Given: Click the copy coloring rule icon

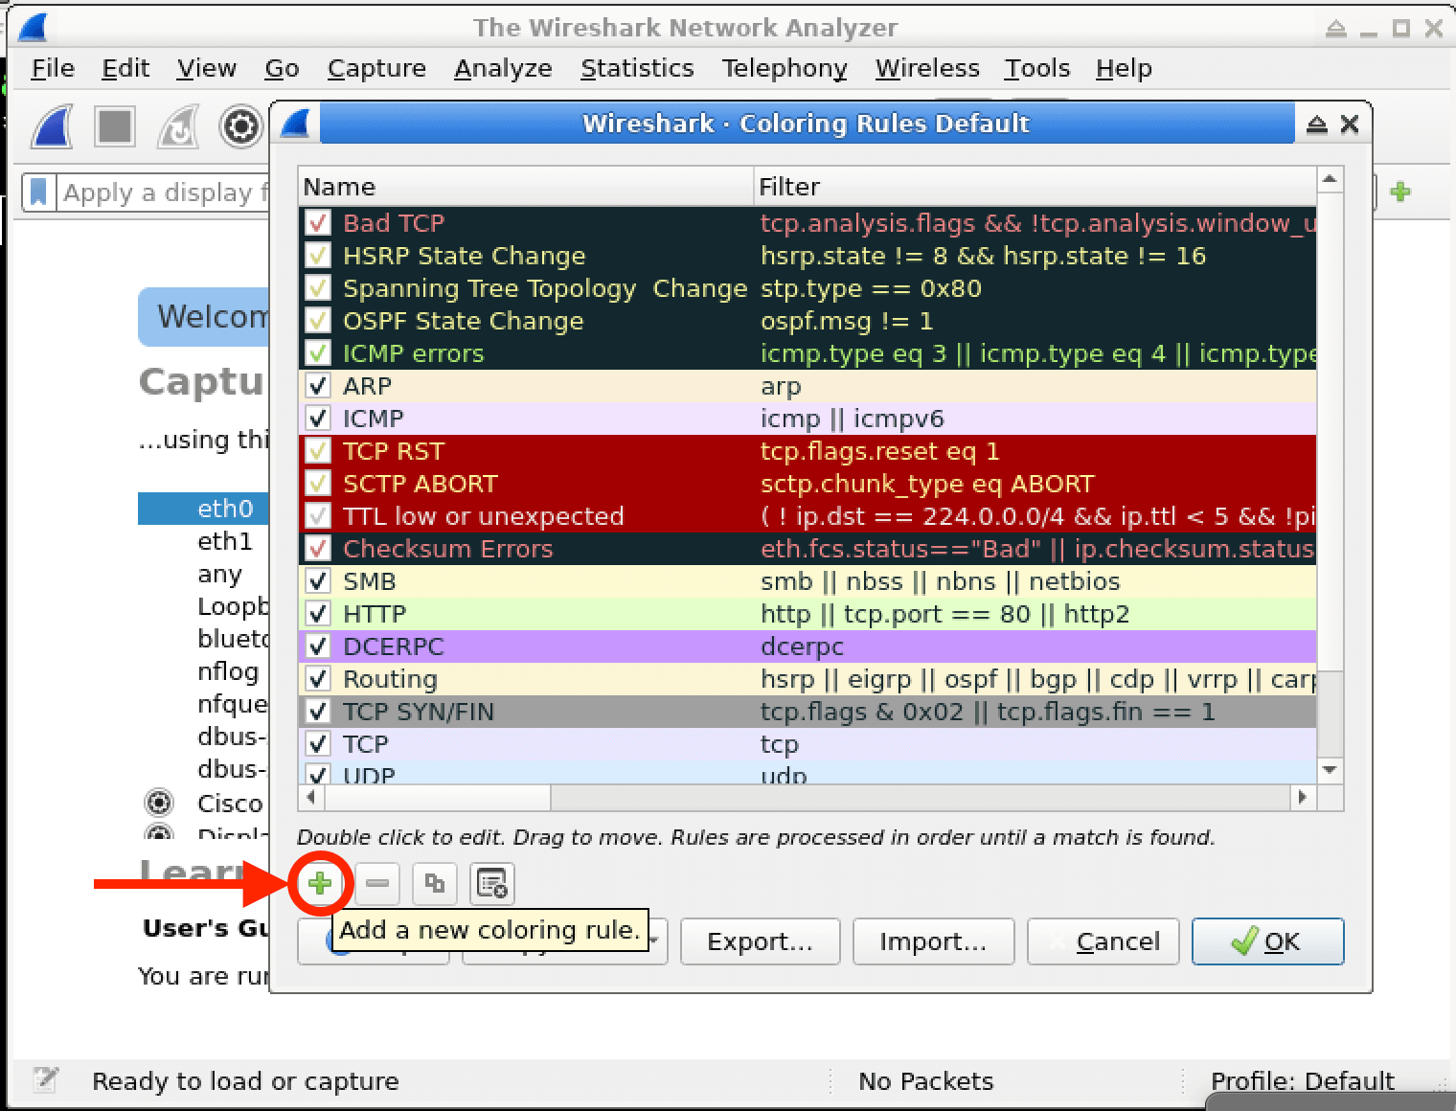Looking at the screenshot, I should (435, 883).
